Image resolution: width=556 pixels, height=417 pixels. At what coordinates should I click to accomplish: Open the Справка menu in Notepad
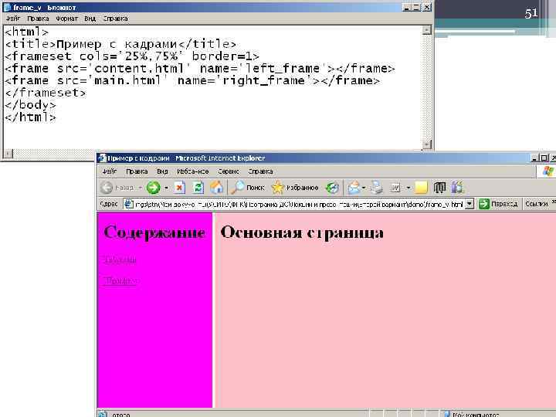click(x=115, y=19)
